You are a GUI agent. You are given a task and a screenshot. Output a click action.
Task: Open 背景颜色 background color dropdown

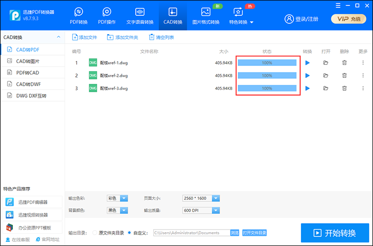tap(117, 210)
